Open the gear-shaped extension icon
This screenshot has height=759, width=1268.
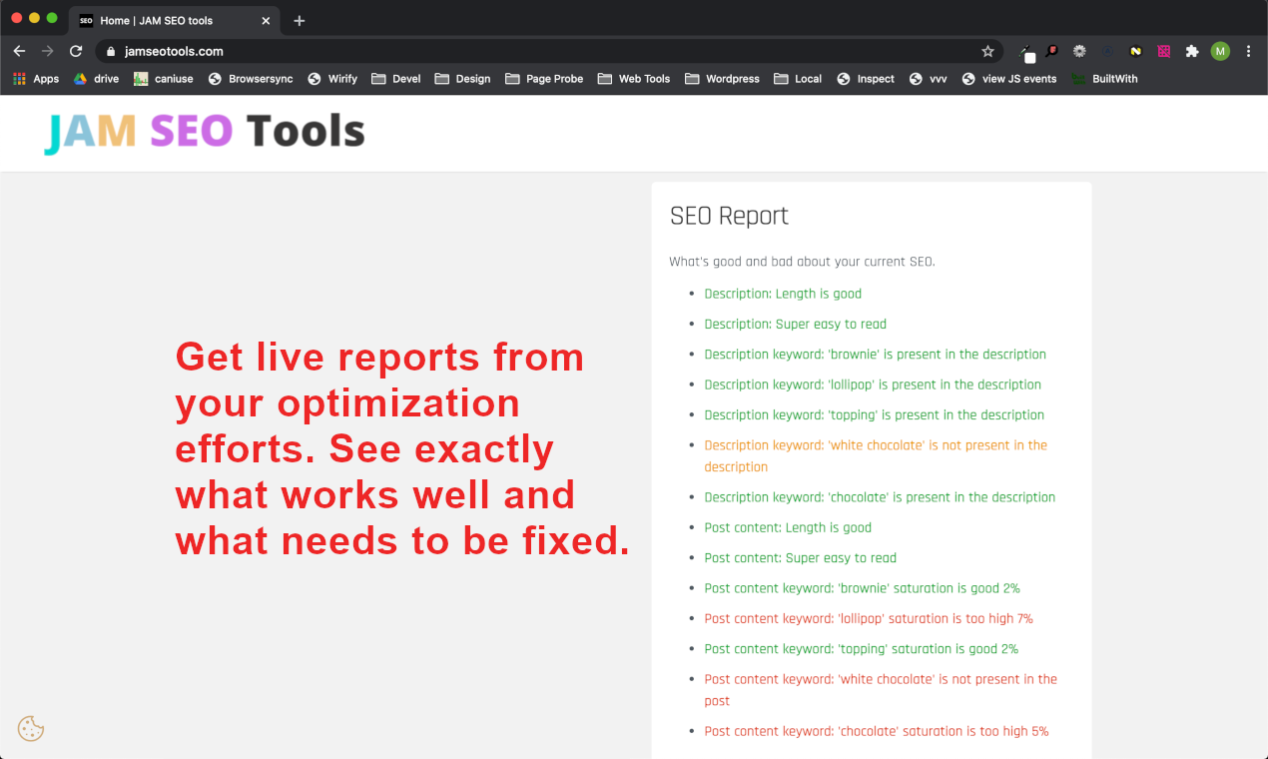[1079, 51]
